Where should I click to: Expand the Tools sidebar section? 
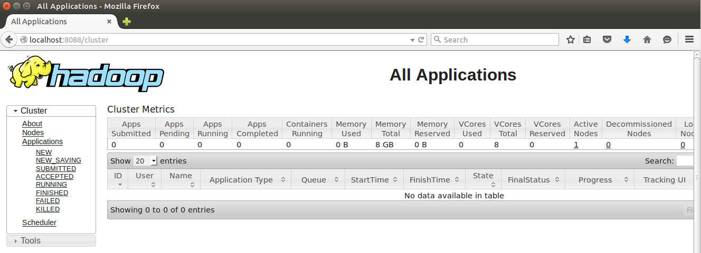tap(51, 240)
